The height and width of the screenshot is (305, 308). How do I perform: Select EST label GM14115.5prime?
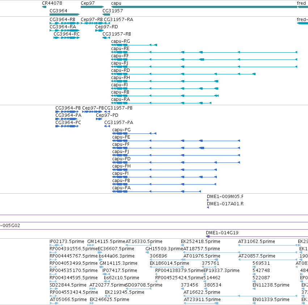tap(106, 242)
